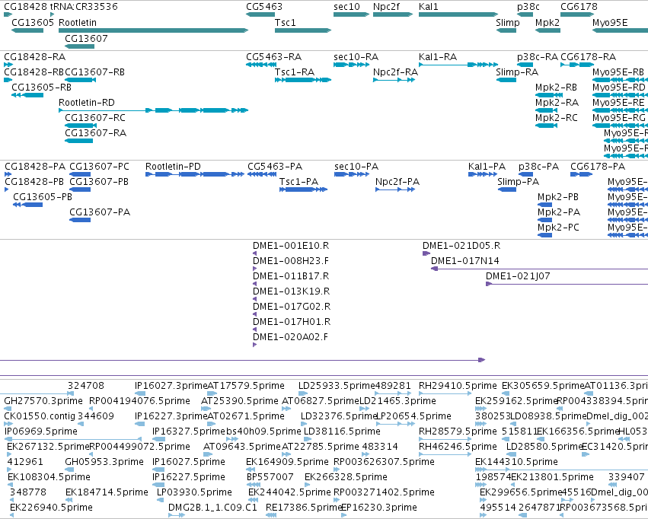Viewport: 648px width, 519px height.
Task: Select the Myo95E-RD transcript label
Action: (x=618, y=88)
